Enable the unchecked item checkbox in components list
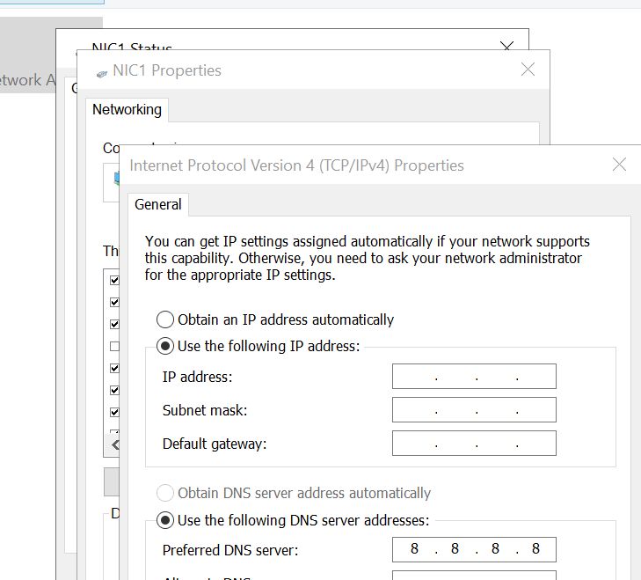This screenshot has width=641, height=580. [x=114, y=346]
